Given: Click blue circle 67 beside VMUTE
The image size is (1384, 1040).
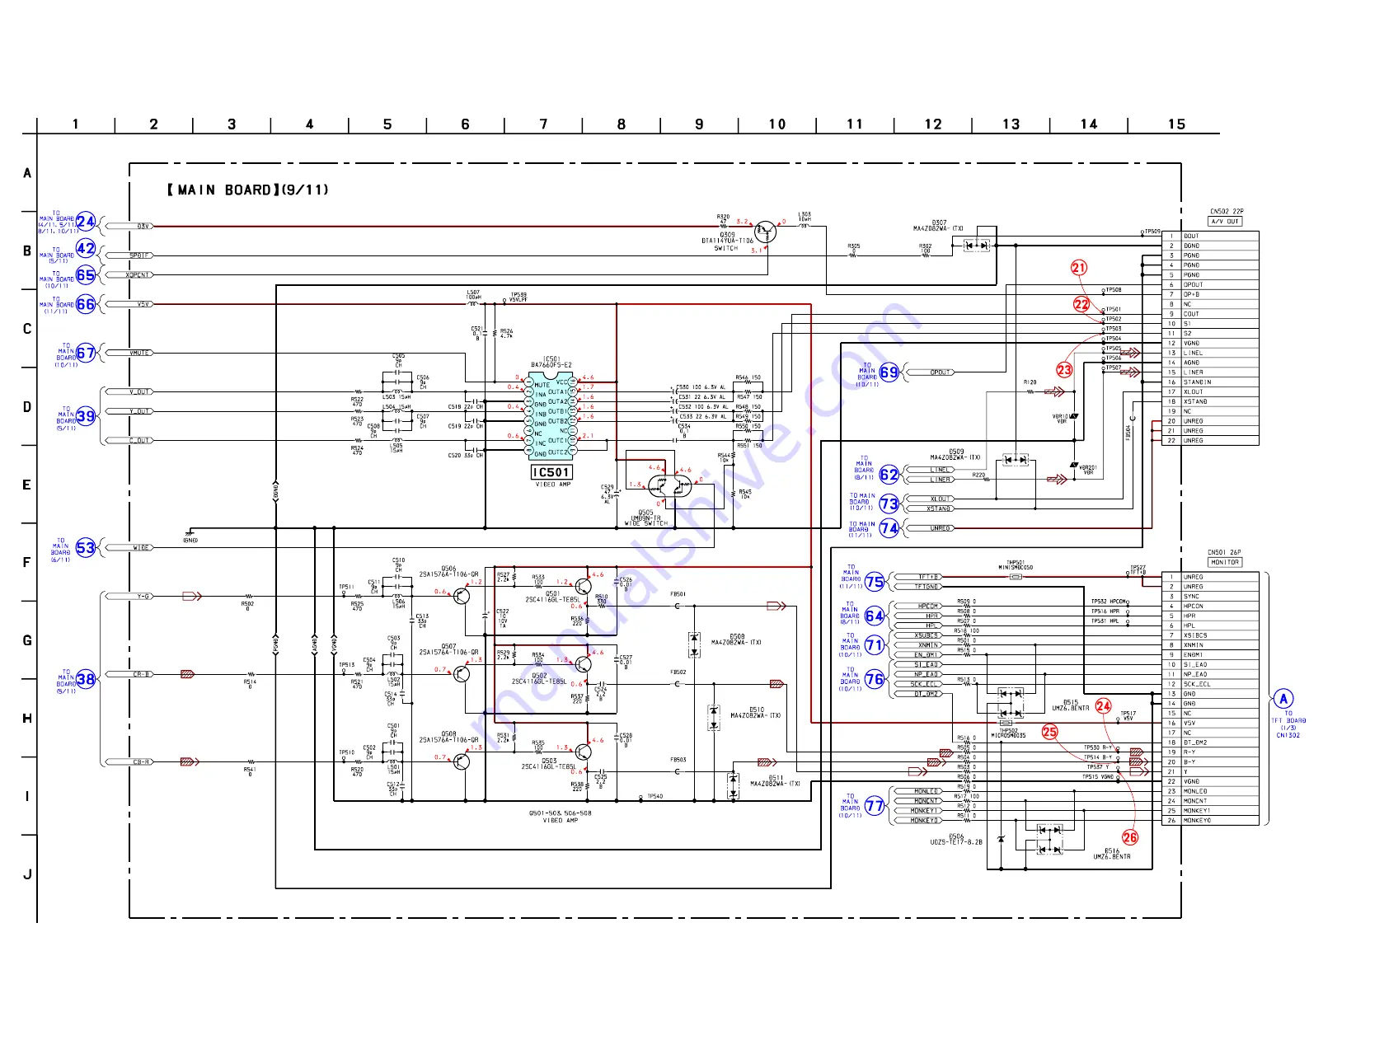Looking at the screenshot, I should point(86,353).
